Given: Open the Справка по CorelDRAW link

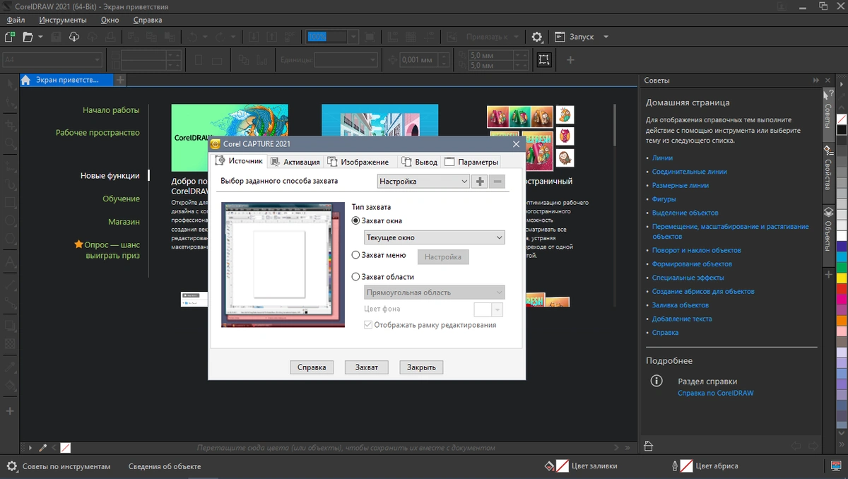Looking at the screenshot, I should pyautogui.click(x=716, y=393).
